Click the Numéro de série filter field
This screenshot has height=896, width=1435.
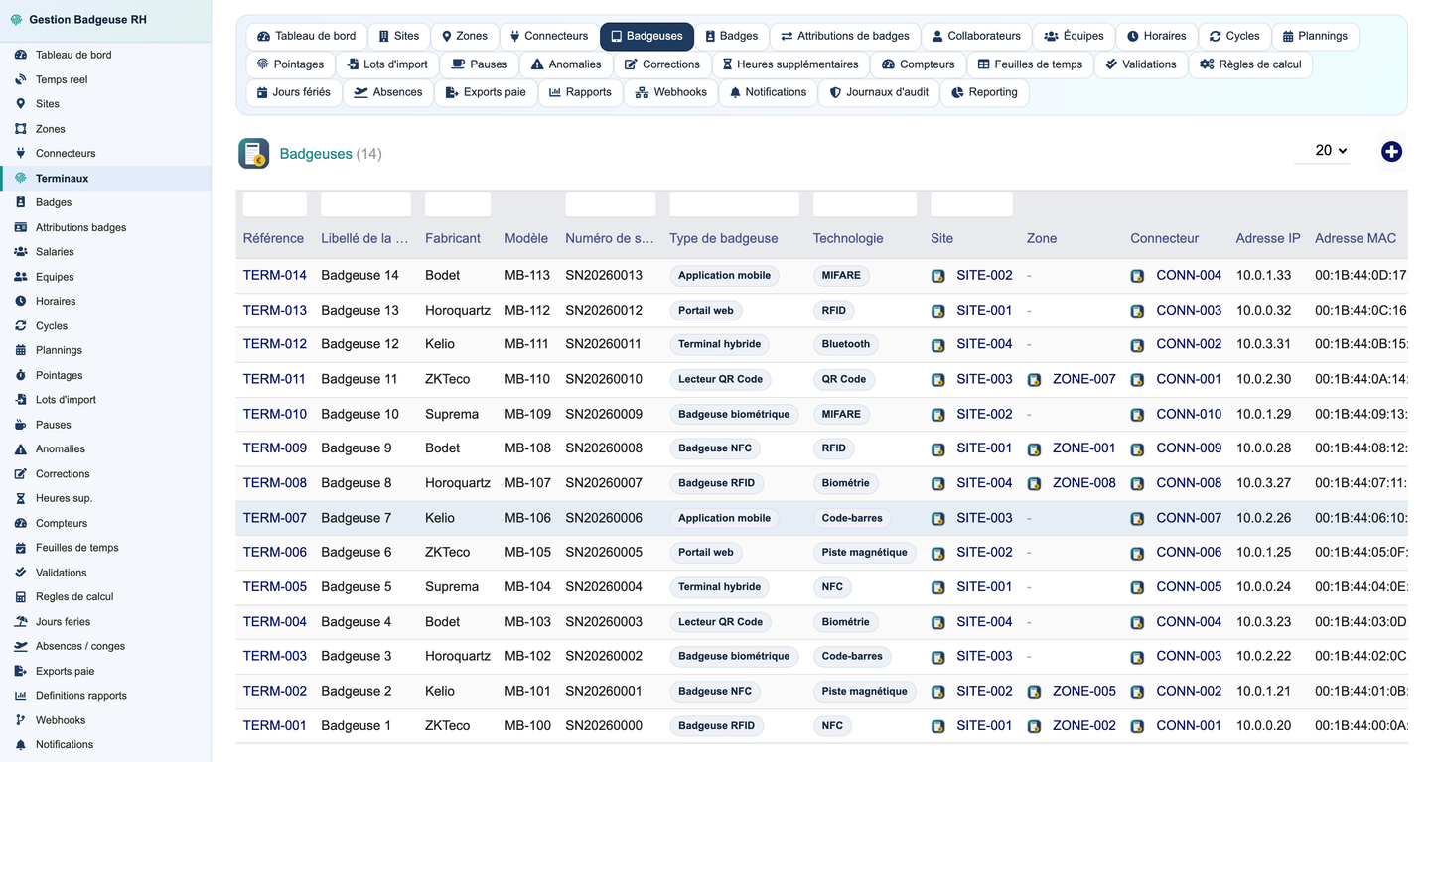pyautogui.click(x=610, y=204)
